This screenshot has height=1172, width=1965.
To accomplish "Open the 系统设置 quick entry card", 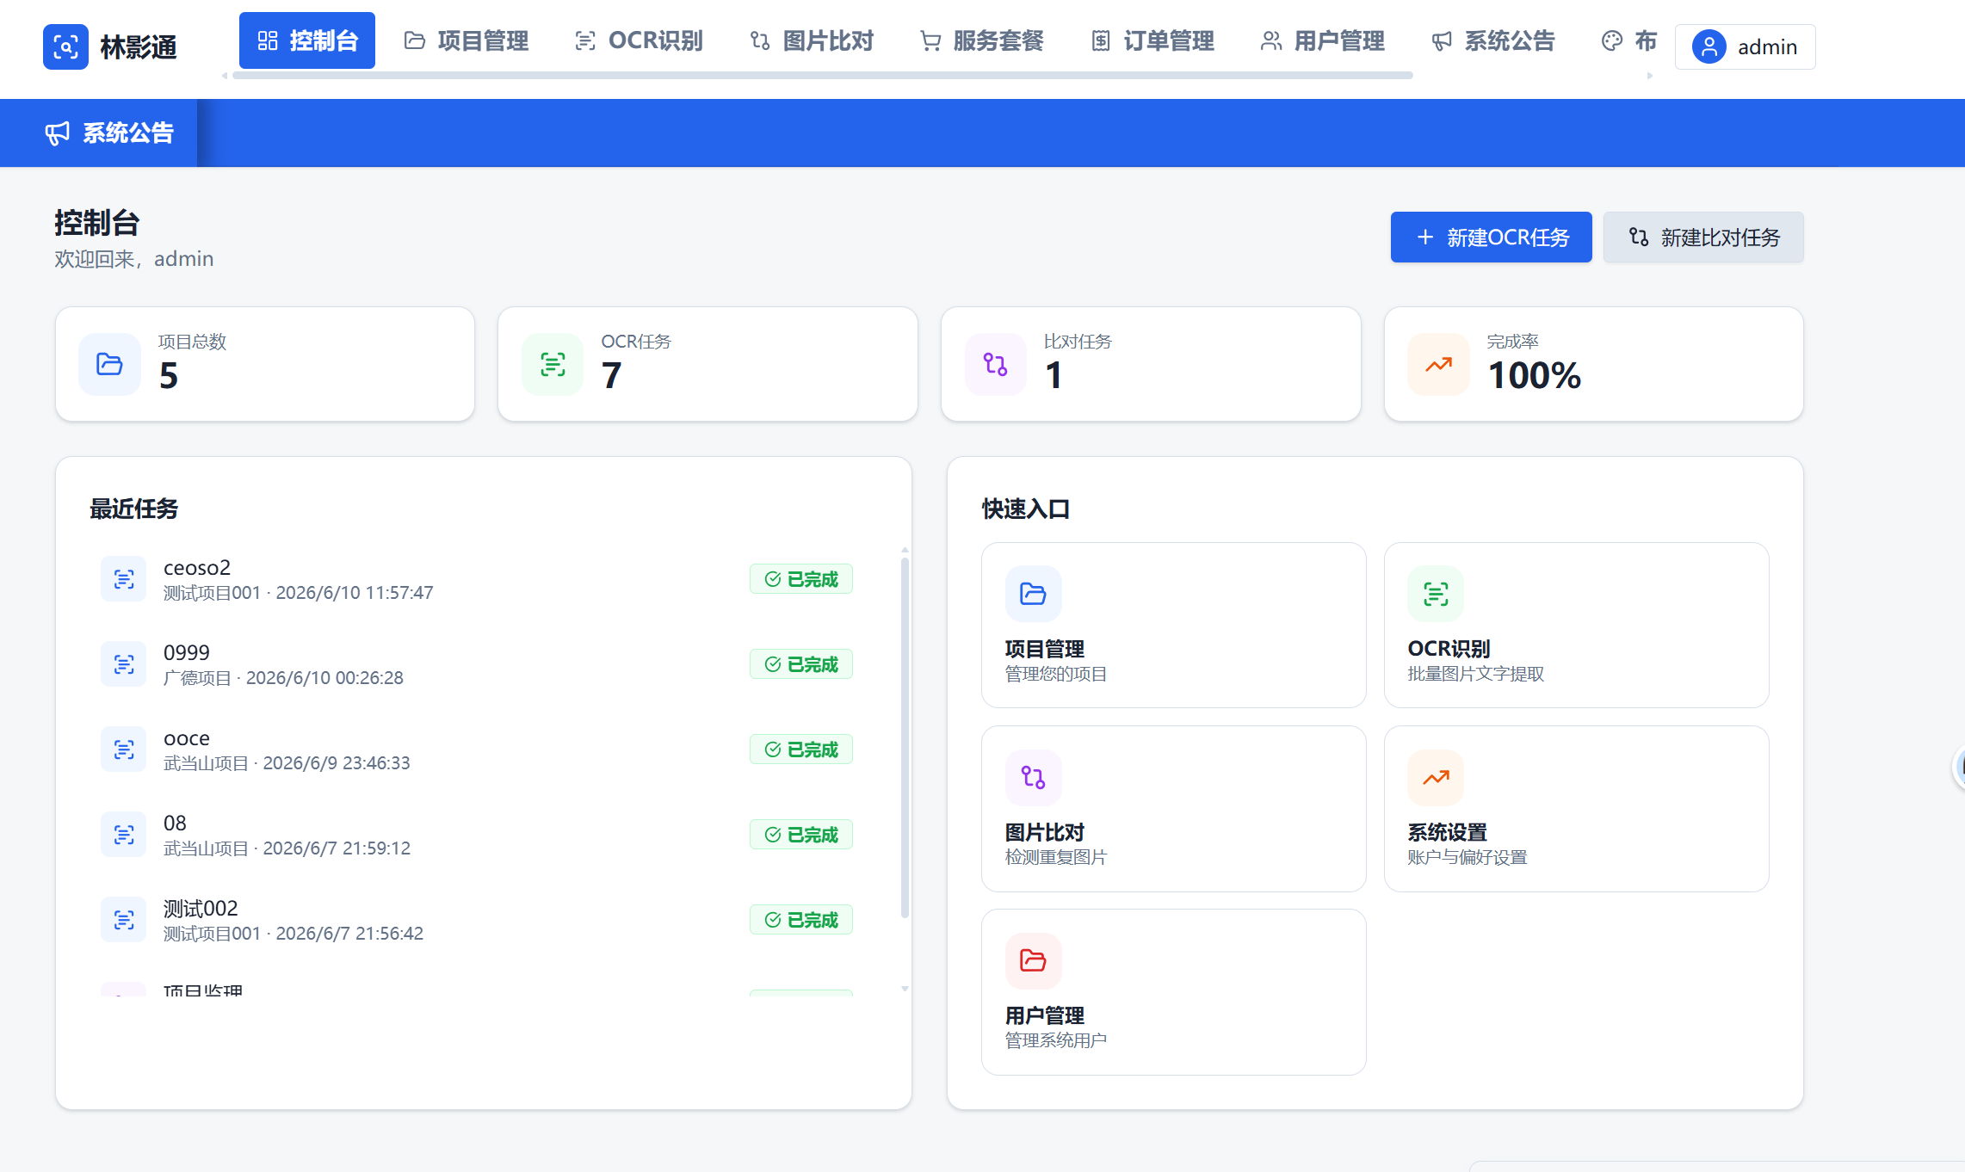I will pyautogui.click(x=1576, y=808).
